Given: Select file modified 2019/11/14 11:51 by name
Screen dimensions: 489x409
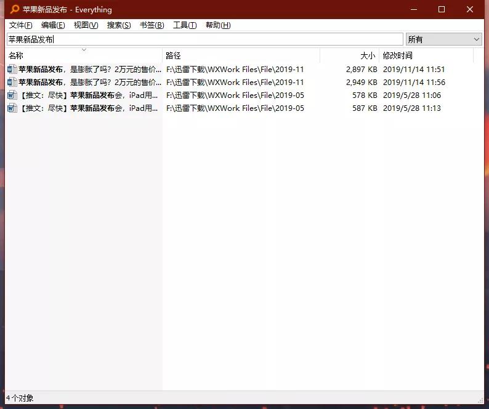Looking at the screenshot, I should (x=90, y=69).
